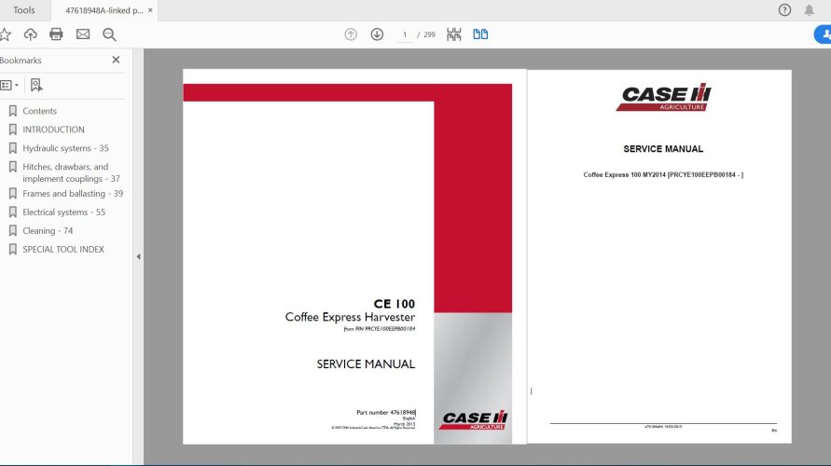Click the page number input field
Image resolution: width=831 pixels, height=466 pixels.
405,34
